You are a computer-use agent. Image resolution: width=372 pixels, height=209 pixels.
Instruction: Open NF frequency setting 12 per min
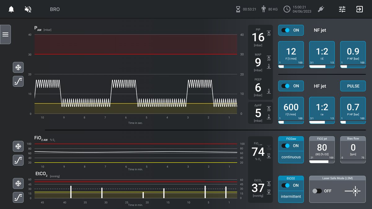[291, 54]
